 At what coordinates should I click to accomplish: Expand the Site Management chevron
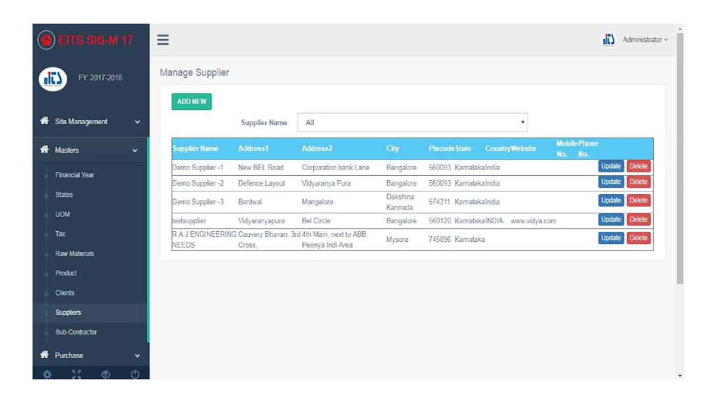click(x=137, y=122)
